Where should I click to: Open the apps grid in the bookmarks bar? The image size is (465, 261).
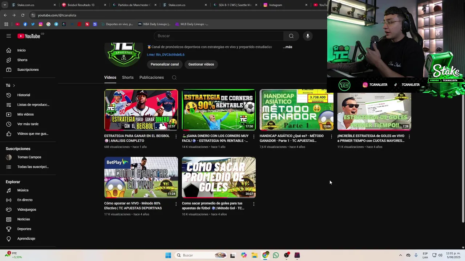click(x=6, y=24)
